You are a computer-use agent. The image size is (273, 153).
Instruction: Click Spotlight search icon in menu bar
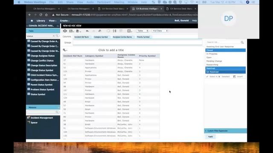click(241, 2)
